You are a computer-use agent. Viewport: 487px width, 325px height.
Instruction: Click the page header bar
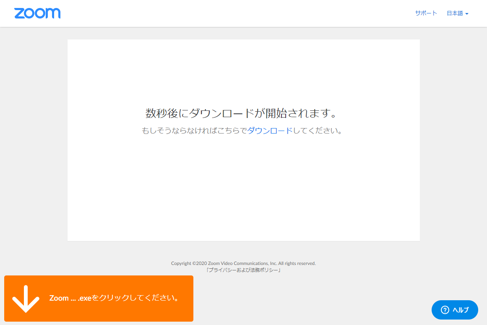[x=243, y=13]
